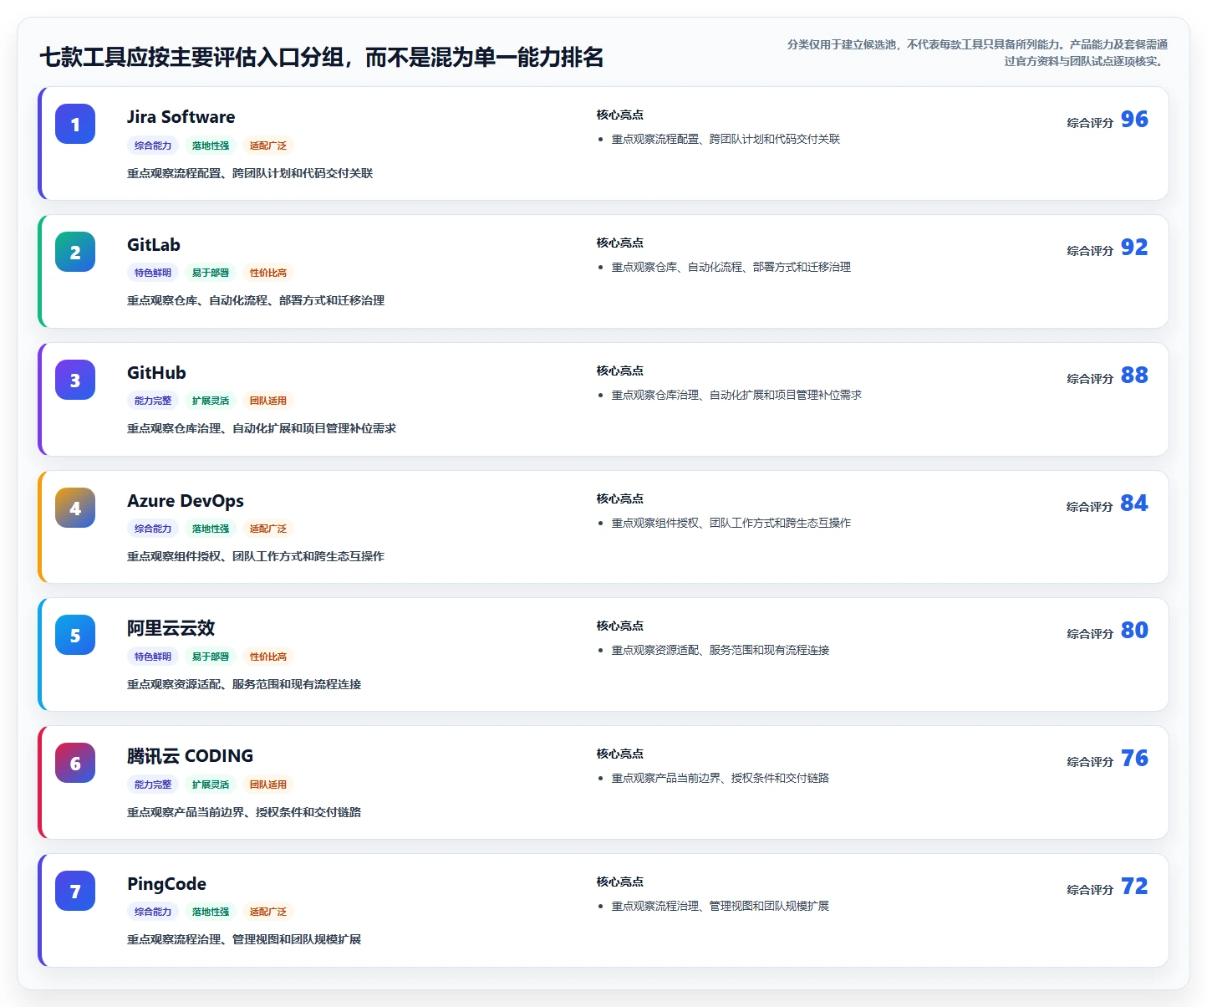Click the score 88 for GitHub
This screenshot has height=1007, width=1207.
pos(1134,376)
